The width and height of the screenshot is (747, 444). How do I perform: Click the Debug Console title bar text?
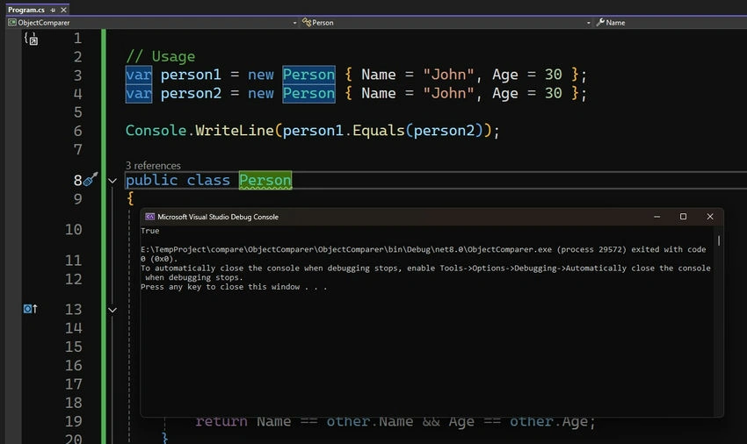coord(218,217)
